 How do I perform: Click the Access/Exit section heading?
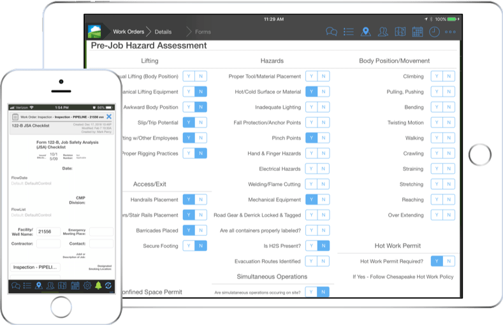pos(150,184)
